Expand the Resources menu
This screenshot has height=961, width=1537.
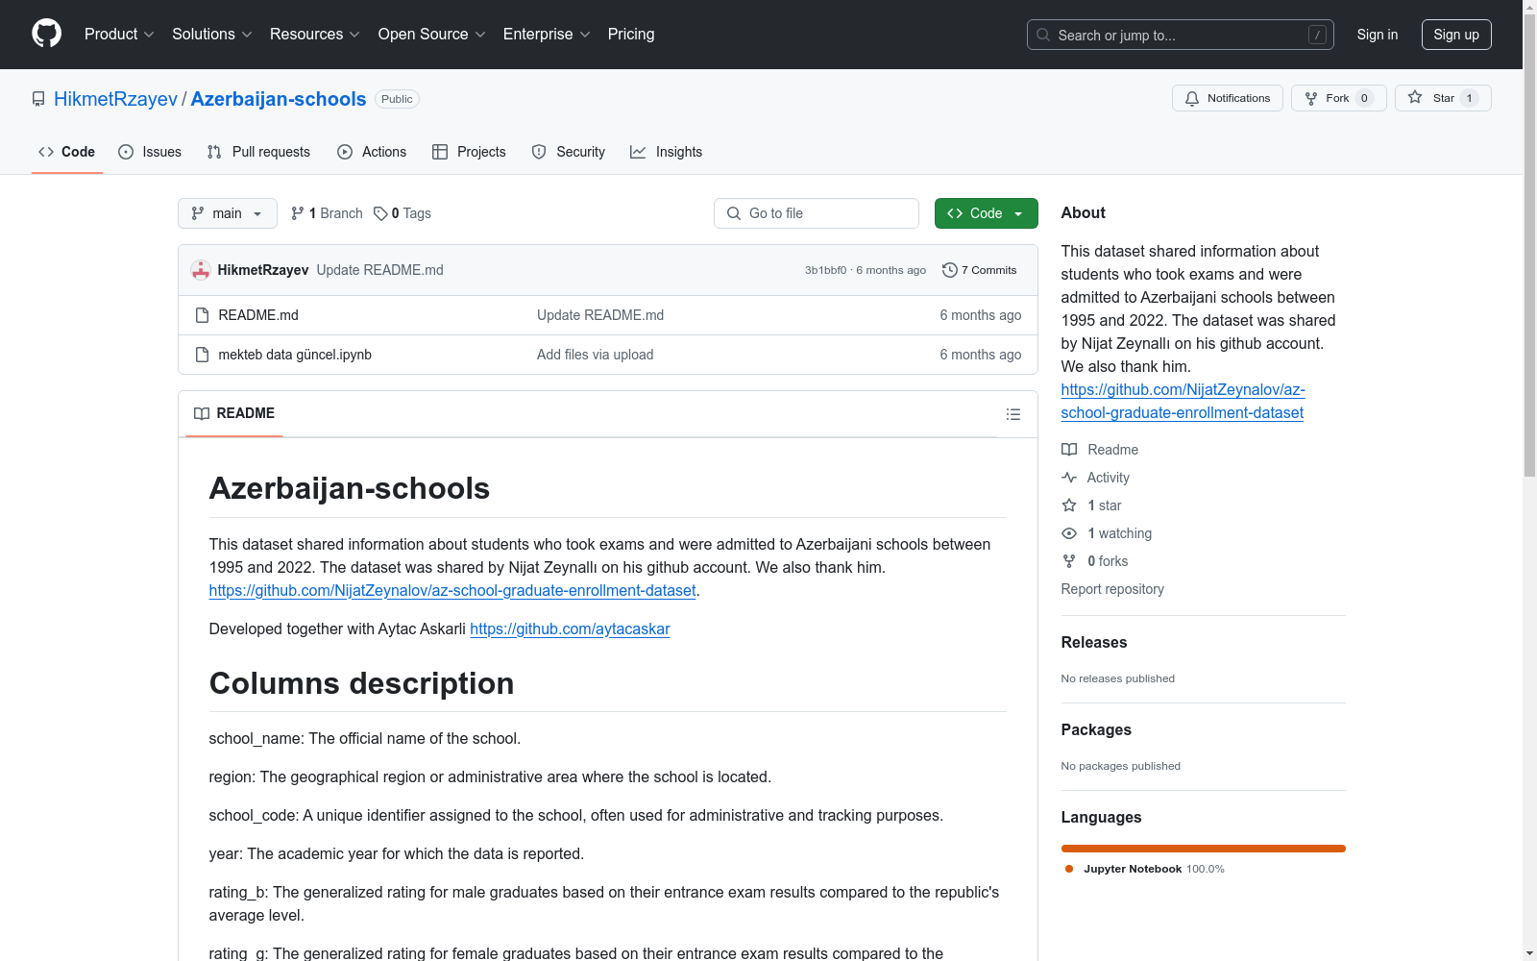point(315,35)
